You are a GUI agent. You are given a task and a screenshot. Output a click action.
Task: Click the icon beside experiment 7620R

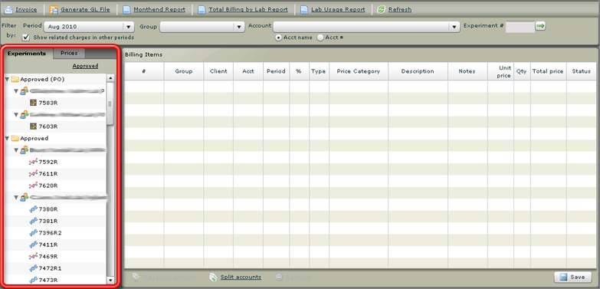(33, 186)
